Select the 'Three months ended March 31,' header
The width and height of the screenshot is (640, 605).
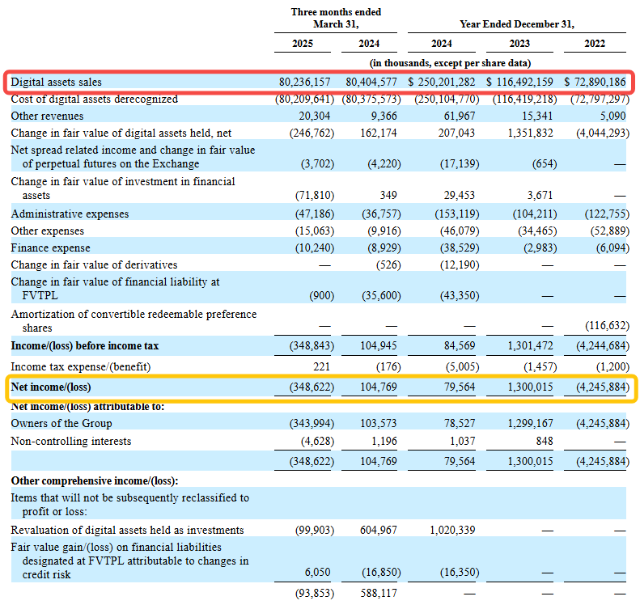336,19
